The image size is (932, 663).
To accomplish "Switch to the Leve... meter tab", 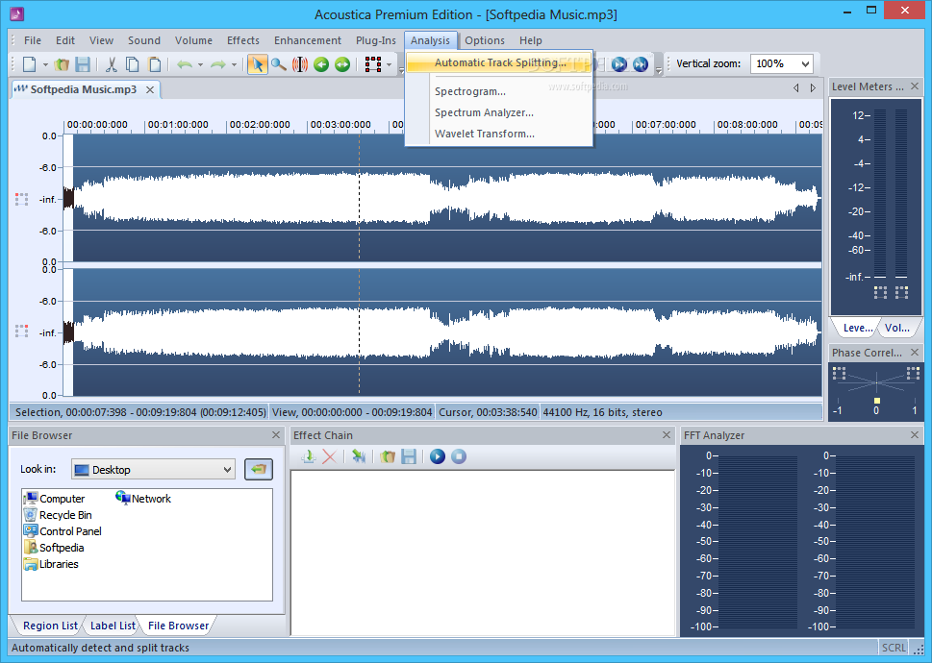I will (857, 328).
